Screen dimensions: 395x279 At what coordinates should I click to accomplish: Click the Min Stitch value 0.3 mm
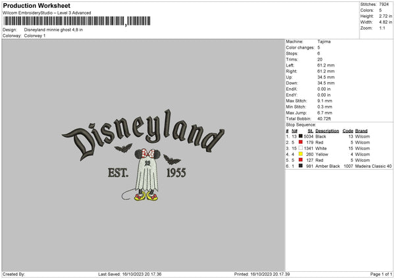tap(325, 107)
